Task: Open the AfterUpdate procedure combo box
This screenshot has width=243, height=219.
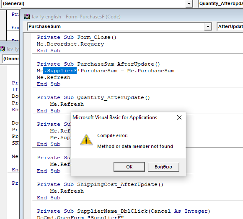Action: point(230,27)
